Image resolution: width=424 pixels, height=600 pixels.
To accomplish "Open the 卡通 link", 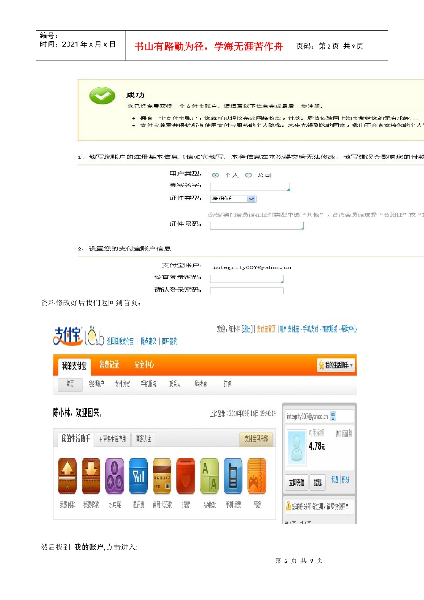I will tap(334, 479).
